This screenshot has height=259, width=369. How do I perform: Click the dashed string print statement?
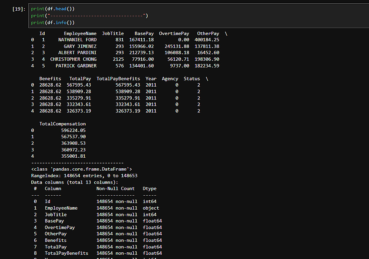click(89, 15)
